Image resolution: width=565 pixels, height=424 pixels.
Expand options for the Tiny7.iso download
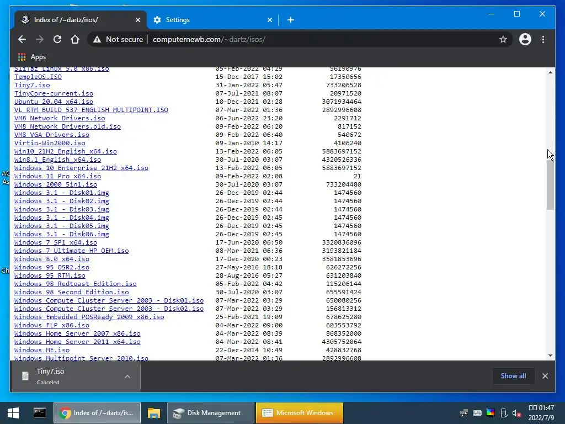[x=127, y=377]
